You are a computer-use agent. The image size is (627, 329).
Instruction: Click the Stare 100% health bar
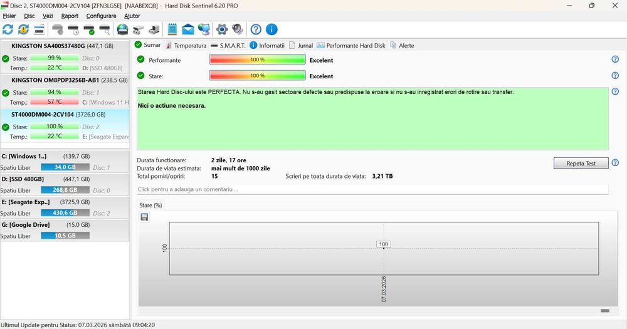[x=257, y=76]
